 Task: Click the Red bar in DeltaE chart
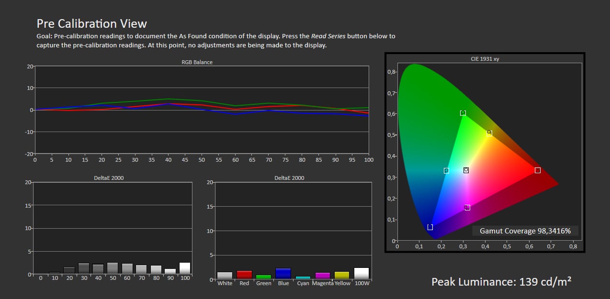click(x=244, y=275)
